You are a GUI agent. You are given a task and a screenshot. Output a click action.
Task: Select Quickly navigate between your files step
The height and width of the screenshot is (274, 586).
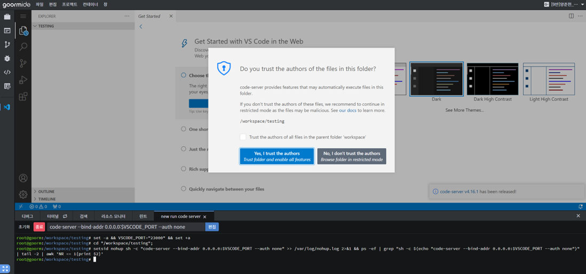coord(184,189)
